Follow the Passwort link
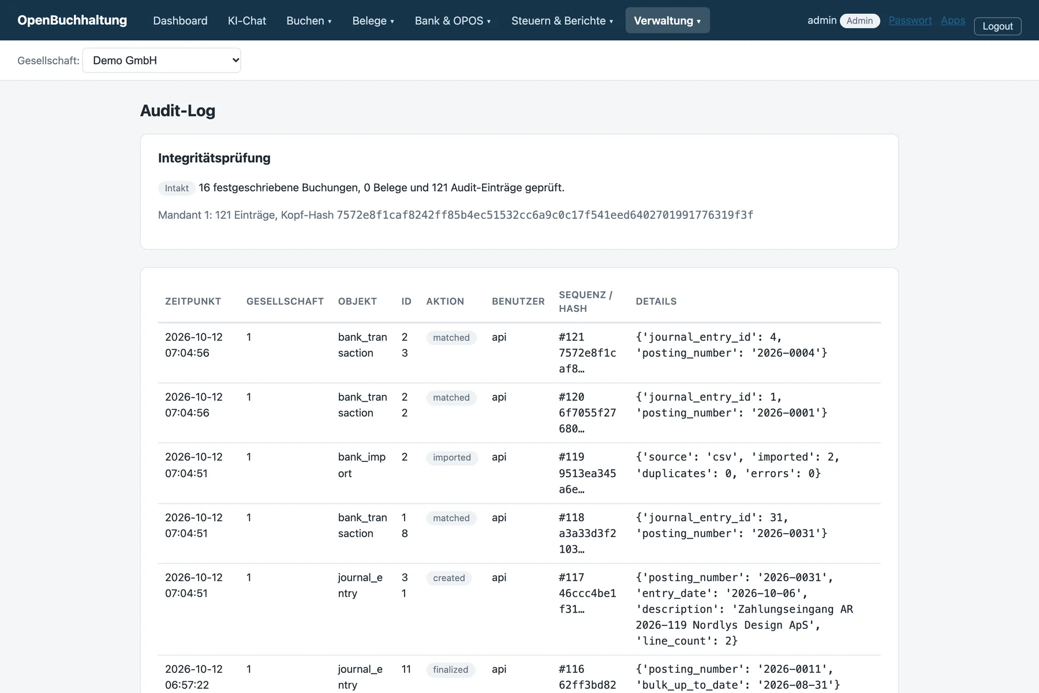This screenshot has height=693, width=1039. [910, 21]
